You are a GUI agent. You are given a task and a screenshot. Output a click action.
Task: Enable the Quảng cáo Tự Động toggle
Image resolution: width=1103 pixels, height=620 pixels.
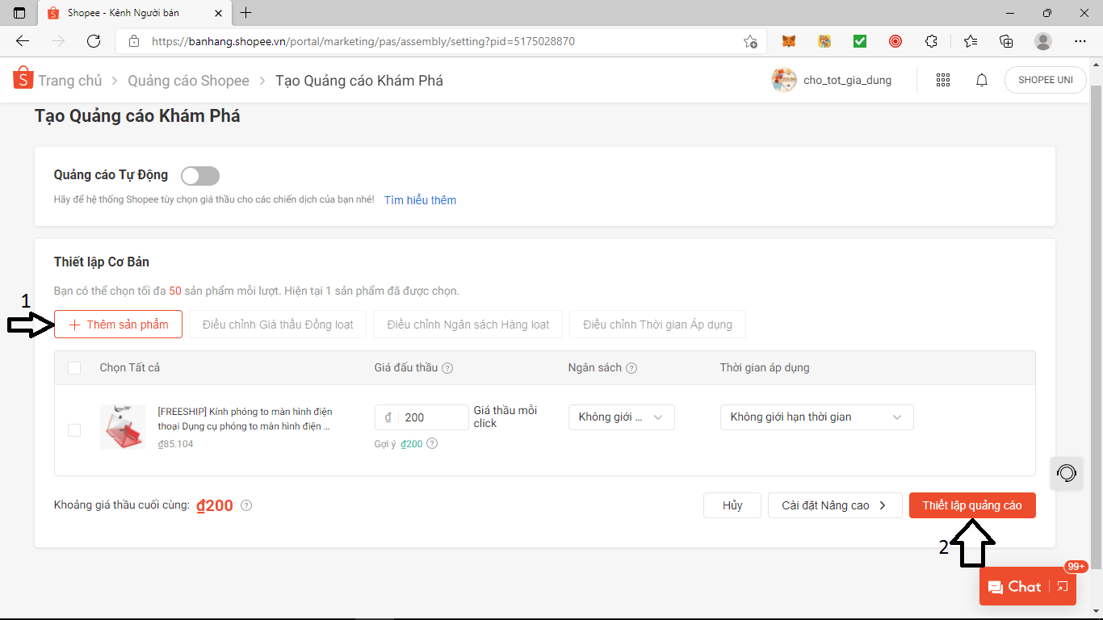200,176
